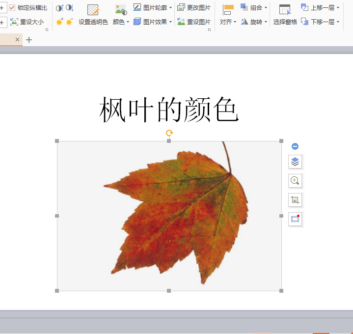Click the 旋转 flip triangle icon

click(244, 22)
